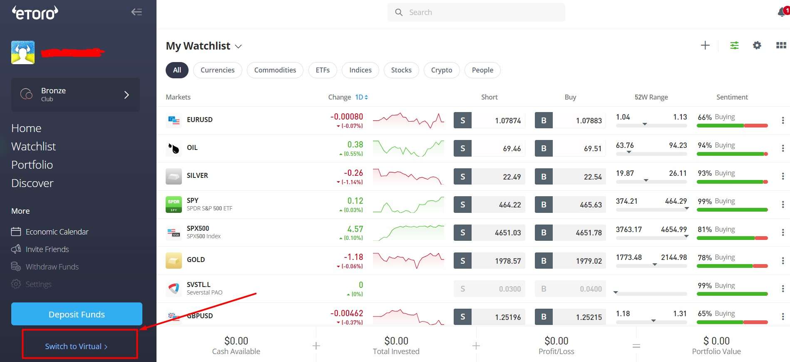790x362 pixels.
Task: Open options menu for SILVER row
Action: [783, 176]
